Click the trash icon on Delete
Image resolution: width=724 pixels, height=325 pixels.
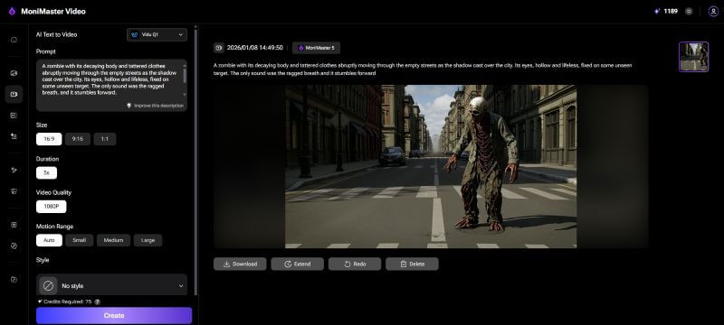(404, 265)
